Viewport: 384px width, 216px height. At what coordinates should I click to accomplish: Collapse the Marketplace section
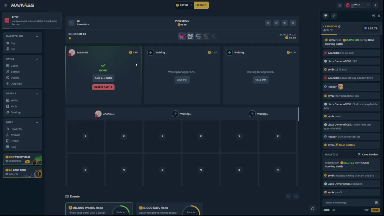[x=37, y=36]
